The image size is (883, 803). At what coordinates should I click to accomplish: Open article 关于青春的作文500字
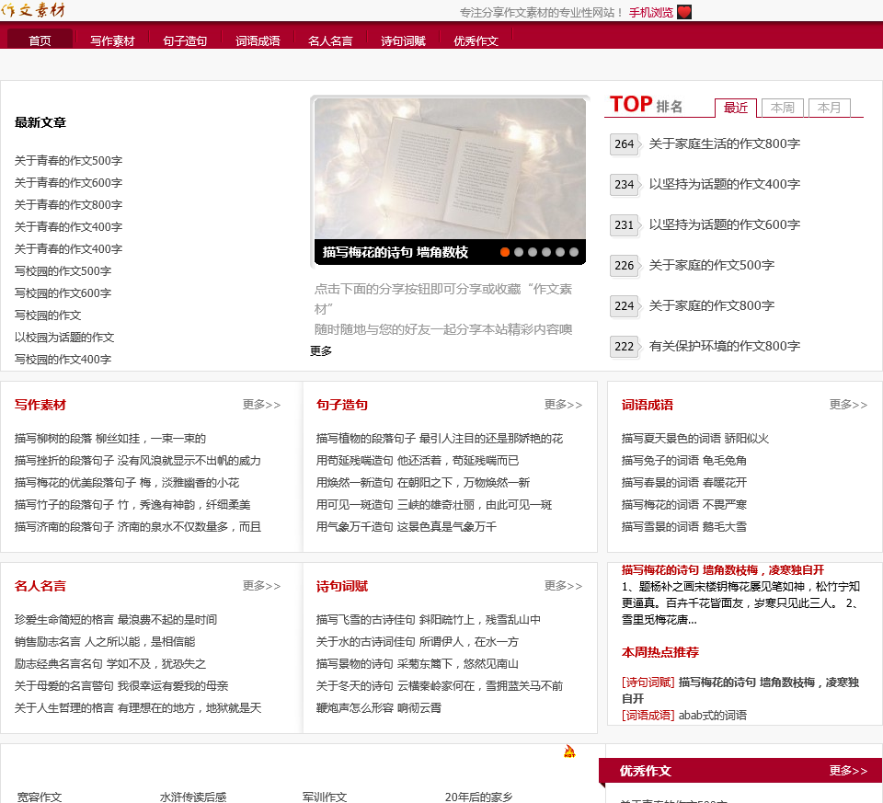[68, 160]
